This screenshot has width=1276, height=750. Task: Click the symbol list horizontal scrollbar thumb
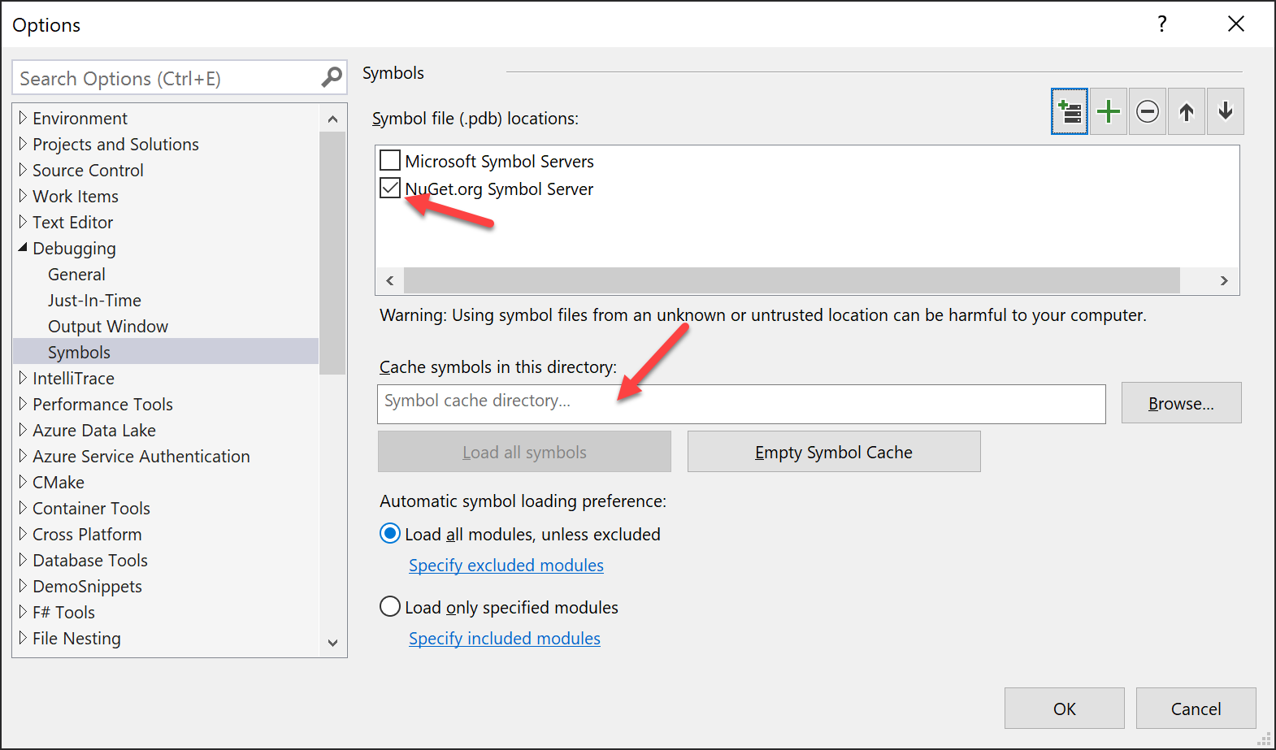pyautogui.click(x=792, y=281)
